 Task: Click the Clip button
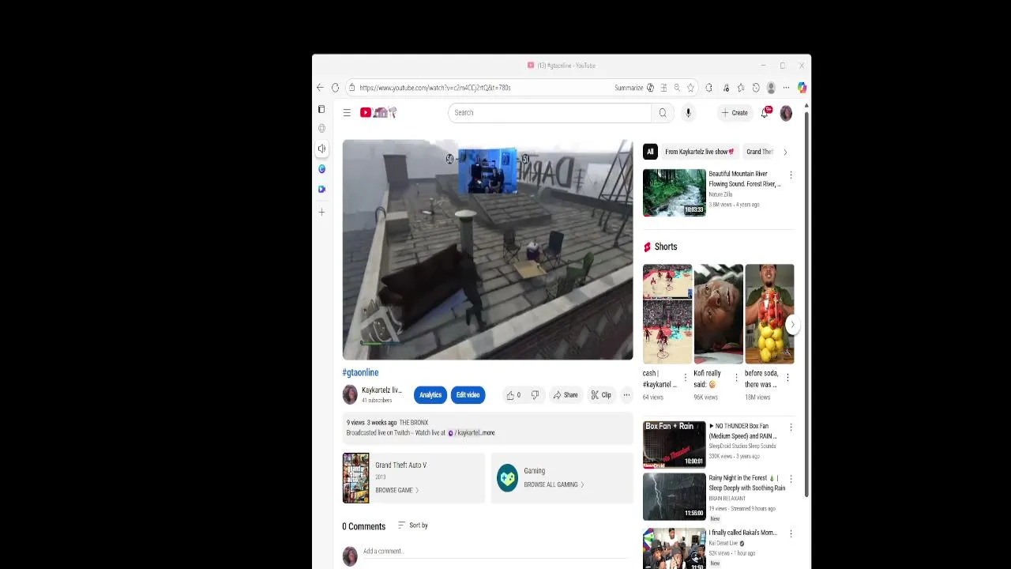click(601, 395)
